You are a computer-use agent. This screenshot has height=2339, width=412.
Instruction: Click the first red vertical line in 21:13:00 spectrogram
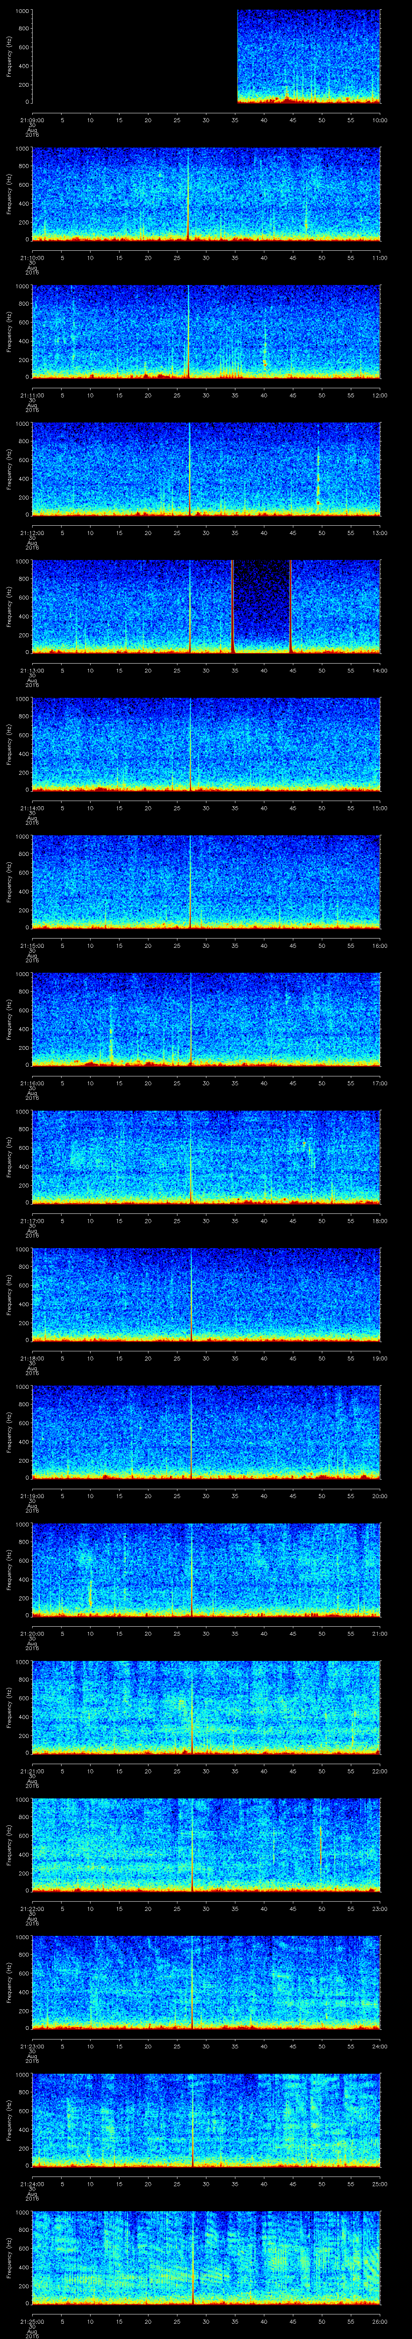tap(233, 607)
